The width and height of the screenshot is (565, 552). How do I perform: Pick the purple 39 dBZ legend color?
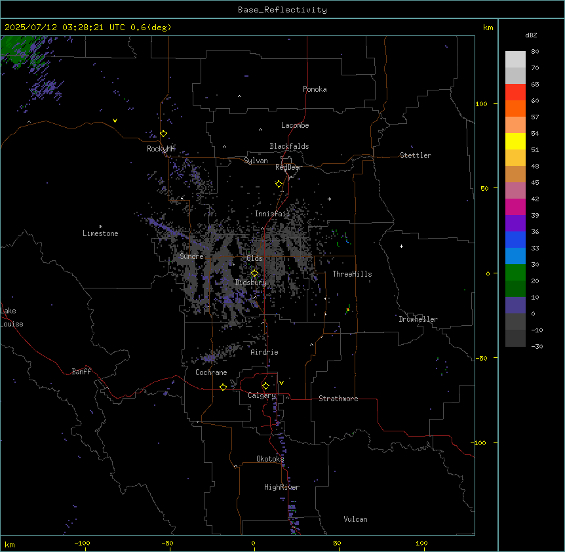pyautogui.click(x=515, y=223)
